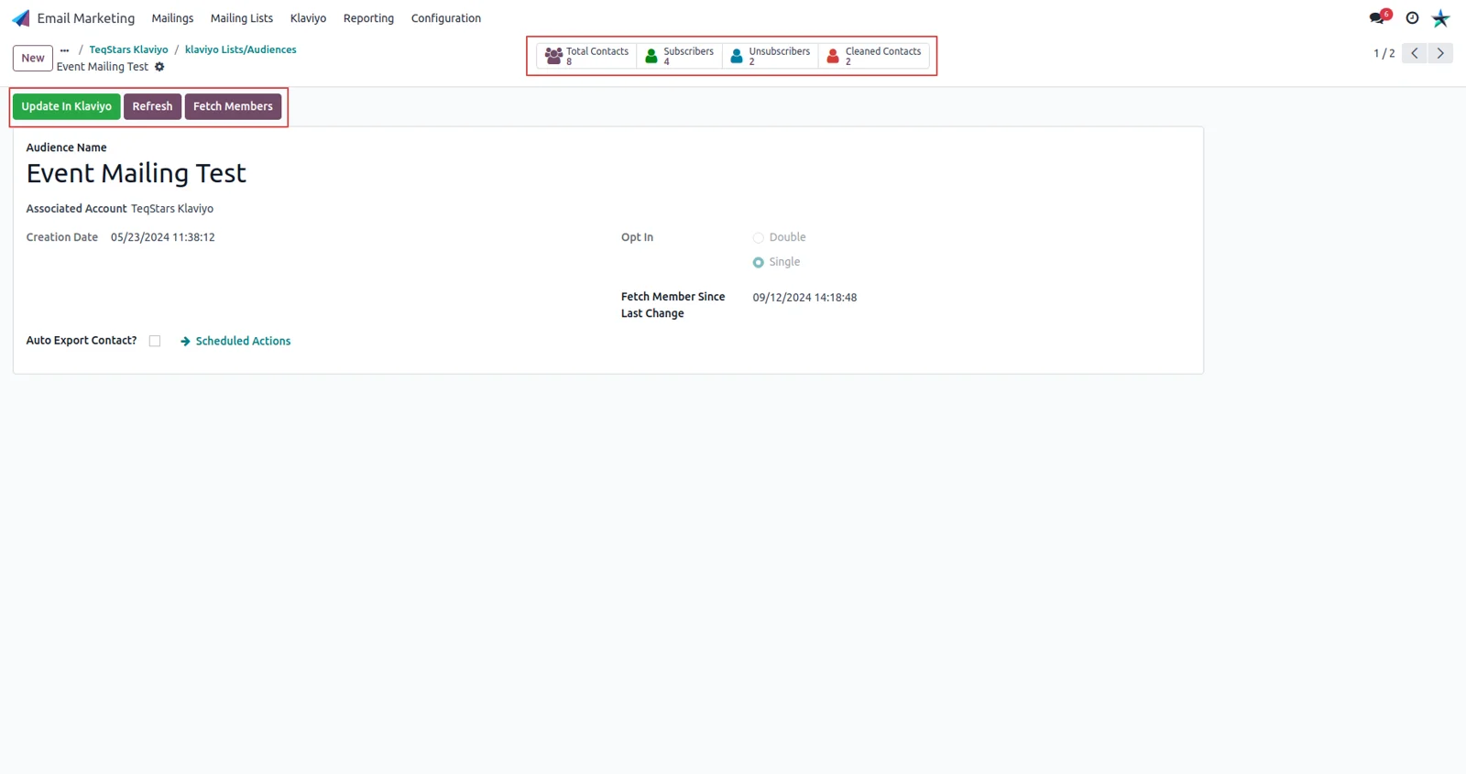This screenshot has width=1466, height=774.
Task: Open the Mailings menu
Action: click(172, 18)
